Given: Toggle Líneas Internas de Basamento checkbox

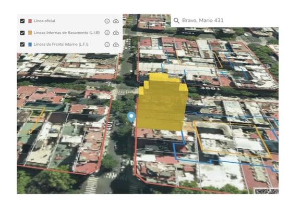Looking at the screenshot, I should 22,33.
